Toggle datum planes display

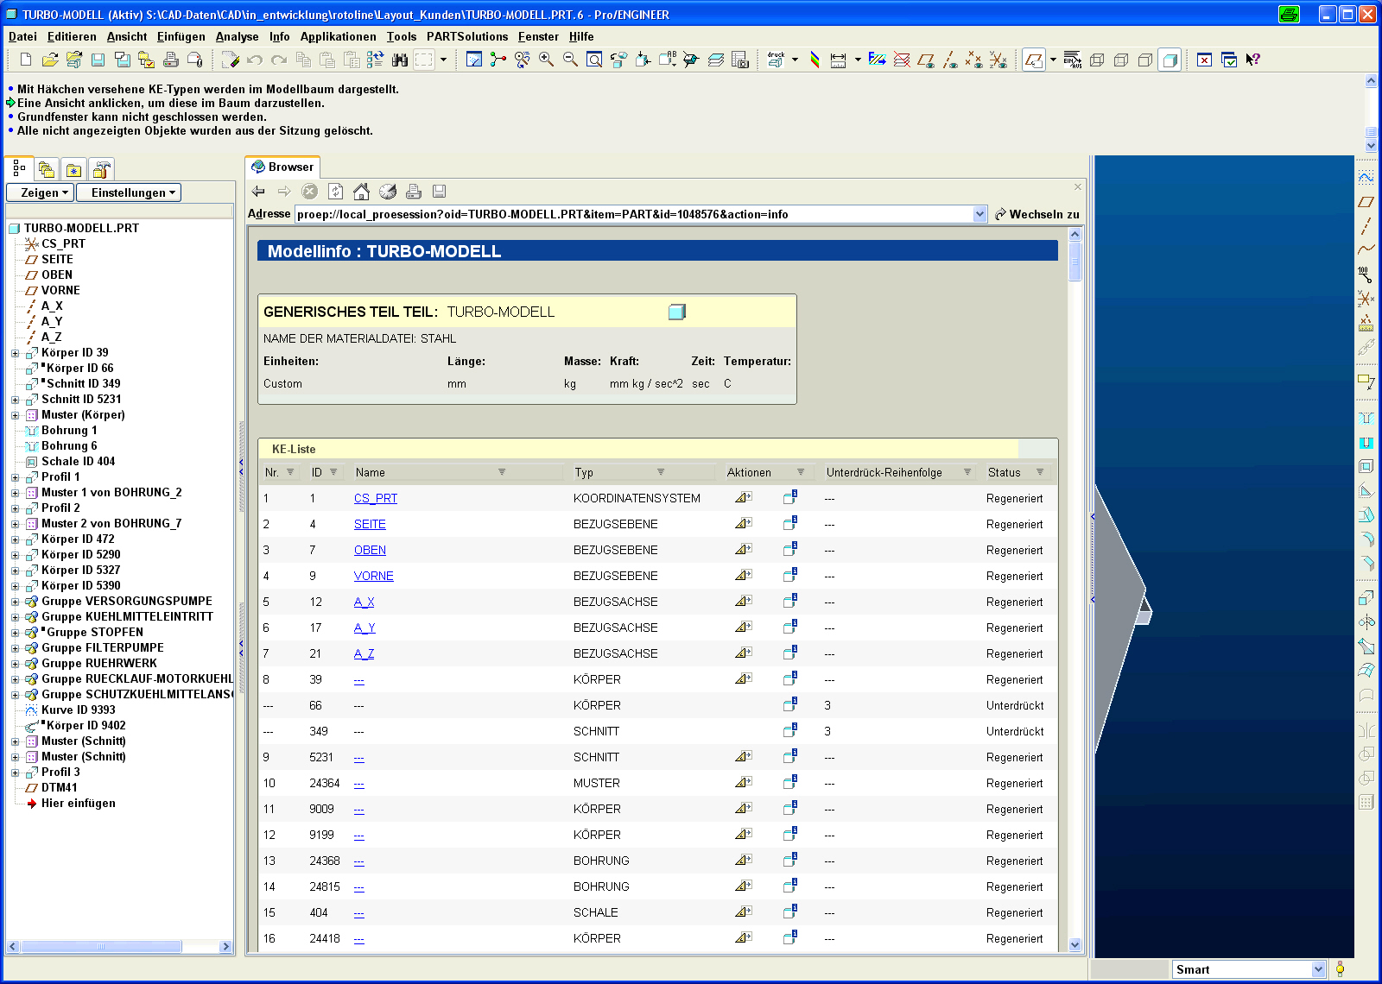tap(926, 60)
